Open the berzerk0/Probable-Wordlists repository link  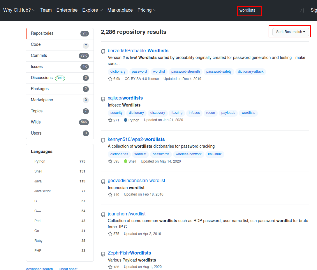point(138,50)
